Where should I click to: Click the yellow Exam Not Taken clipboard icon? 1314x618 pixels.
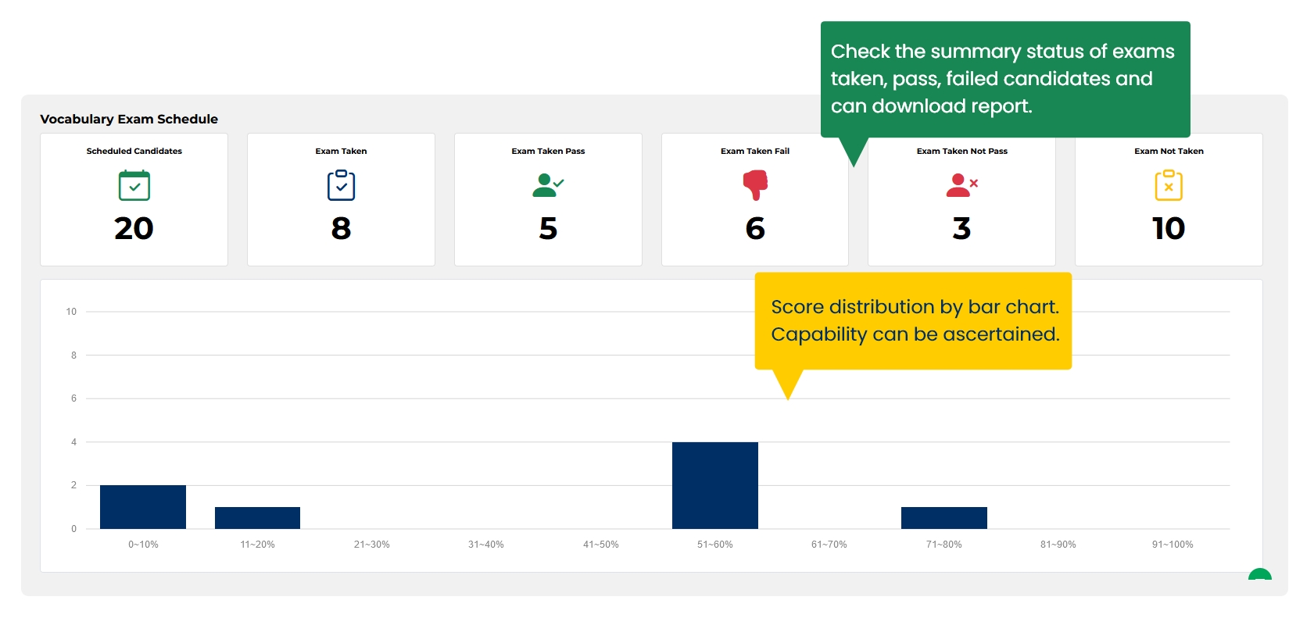pos(1169,185)
